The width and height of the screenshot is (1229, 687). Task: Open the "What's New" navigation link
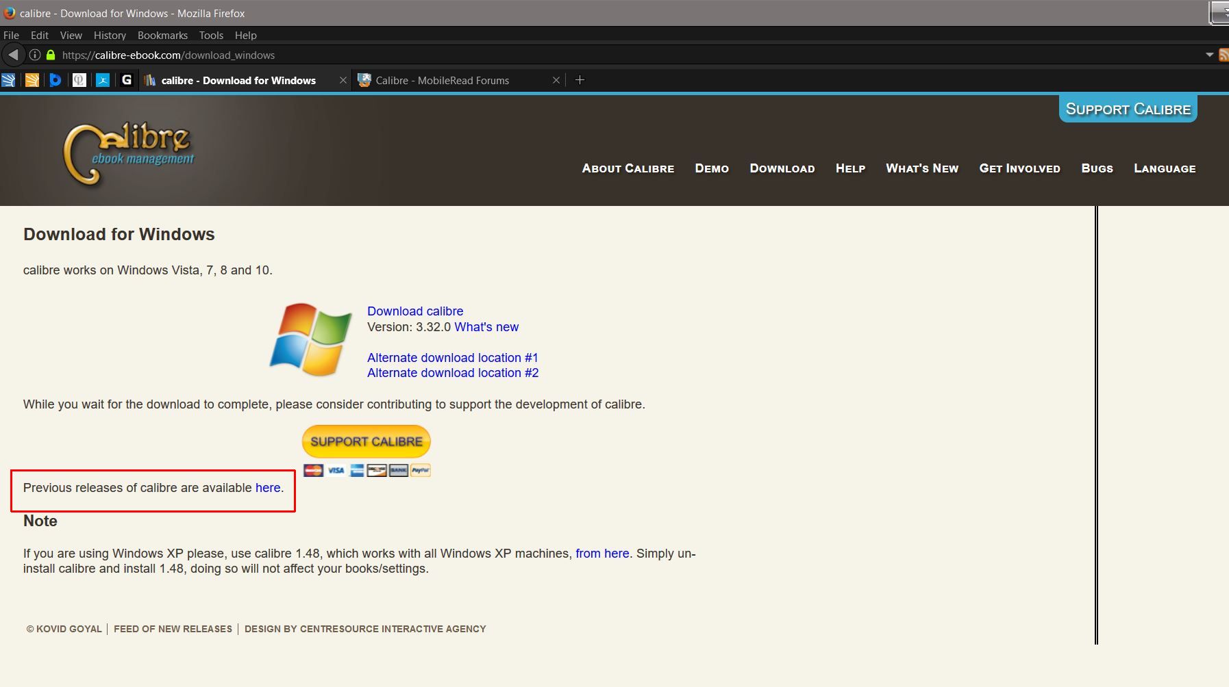922,168
